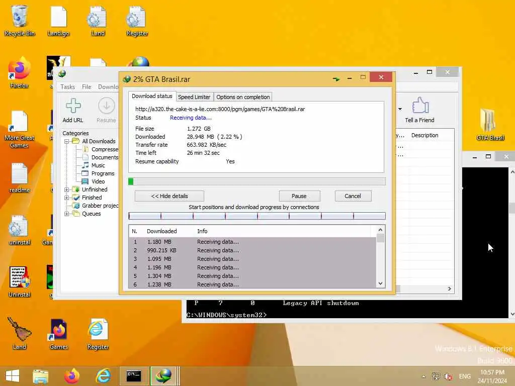515x386 pixels.
Task: Launch Internet Explorer from the taskbar
Action: point(103,376)
